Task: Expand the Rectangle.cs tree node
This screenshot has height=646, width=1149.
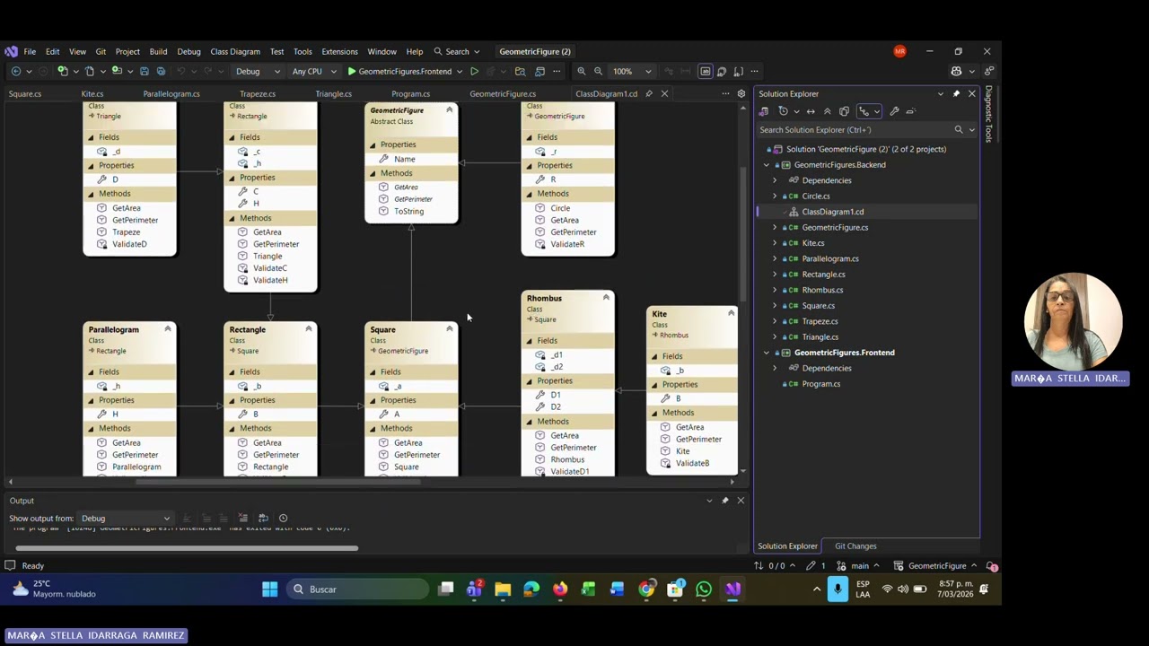Action: coord(775,275)
